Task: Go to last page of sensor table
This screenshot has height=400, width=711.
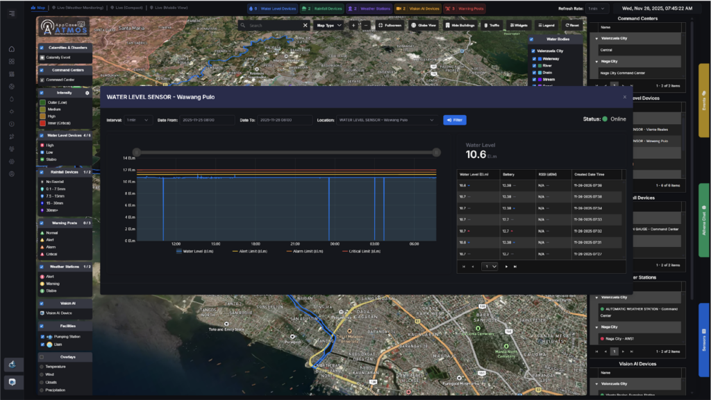Action: [515, 266]
